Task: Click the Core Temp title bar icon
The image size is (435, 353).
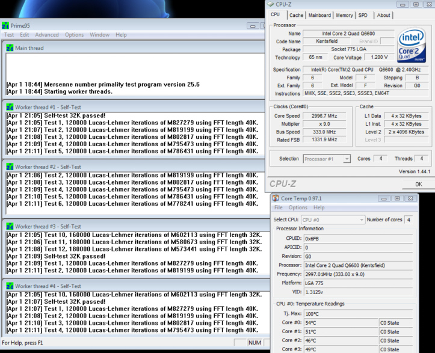Action: (276, 198)
